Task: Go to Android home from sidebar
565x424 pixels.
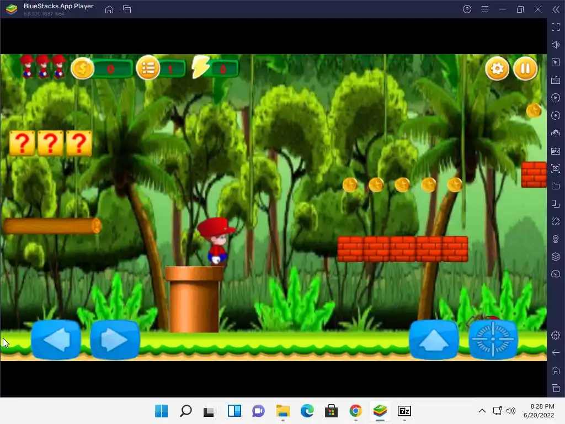Action: coord(555,370)
